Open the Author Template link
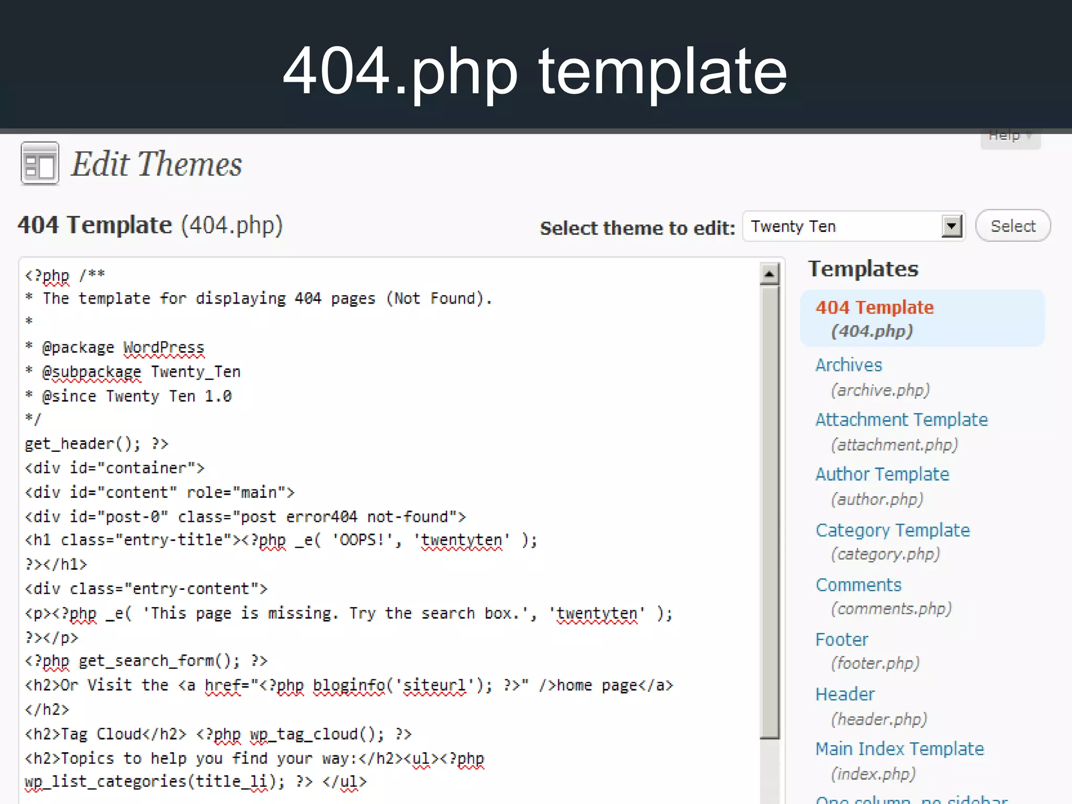Viewport: 1072px width, 804px height. (x=882, y=474)
